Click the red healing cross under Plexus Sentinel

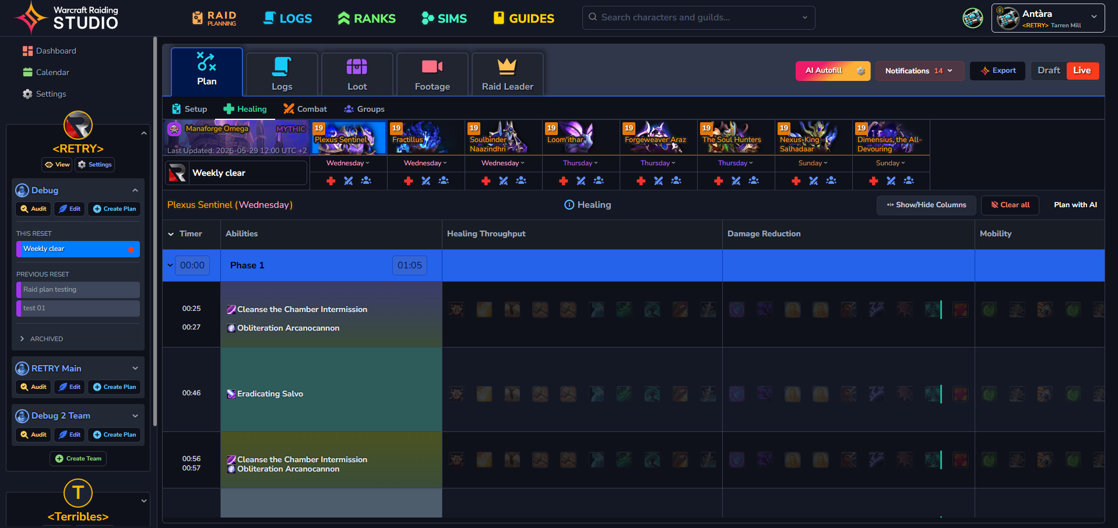click(x=331, y=181)
